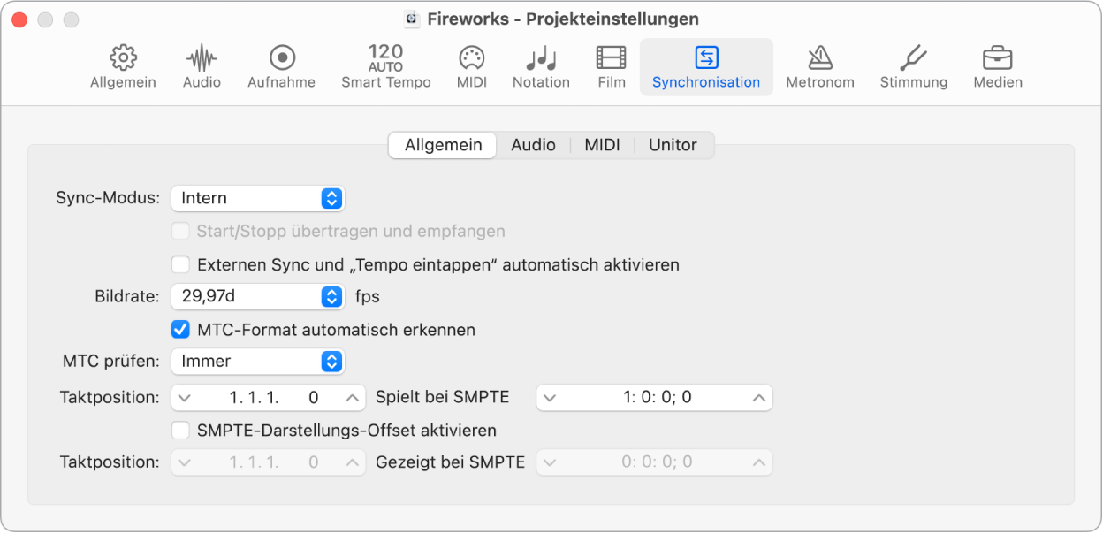1103x534 pixels.
Task: Open the Stimmung settings icon
Action: pyautogui.click(x=913, y=66)
